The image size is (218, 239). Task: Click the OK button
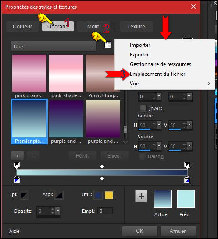pyautogui.click(x=140, y=231)
